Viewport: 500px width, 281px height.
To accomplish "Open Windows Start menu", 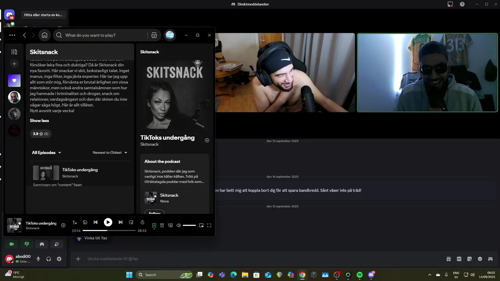I will pyautogui.click(x=129, y=275).
